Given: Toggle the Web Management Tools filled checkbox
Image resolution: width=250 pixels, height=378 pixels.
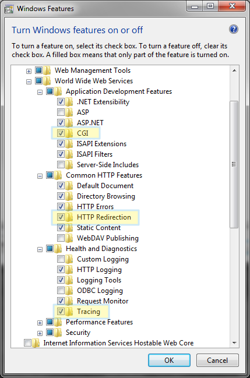Looking at the screenshot, I should 38,70.
